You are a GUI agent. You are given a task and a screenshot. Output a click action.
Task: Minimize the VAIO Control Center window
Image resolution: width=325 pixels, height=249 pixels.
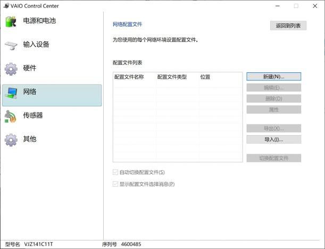pyautogui.click(x=278, y=6)
